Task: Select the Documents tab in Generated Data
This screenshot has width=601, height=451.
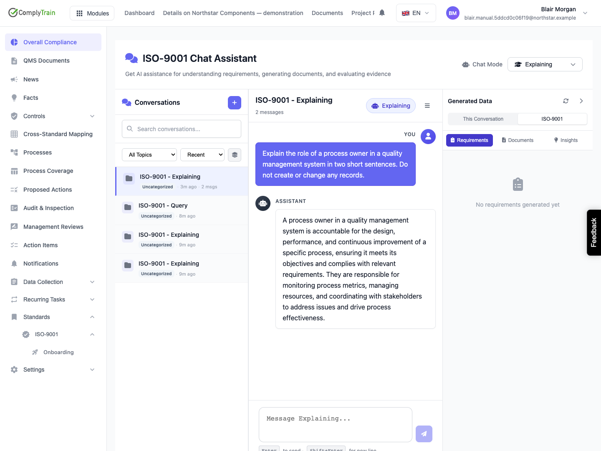Action: pos(518,140)
